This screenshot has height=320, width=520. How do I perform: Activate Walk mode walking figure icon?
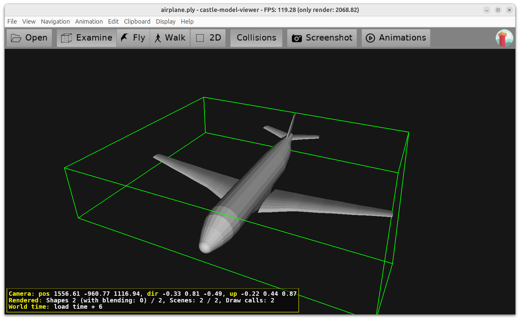coord(158,38)
